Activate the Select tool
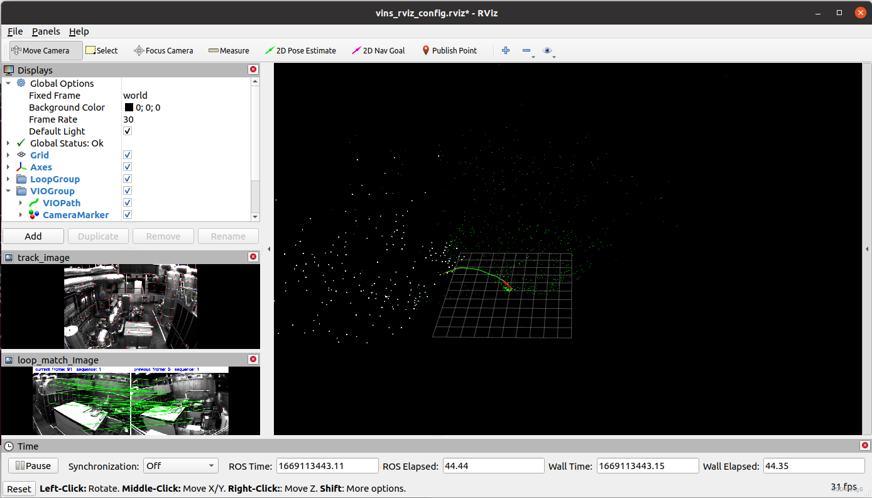The image size is (872, 498). tap(101, 50)
